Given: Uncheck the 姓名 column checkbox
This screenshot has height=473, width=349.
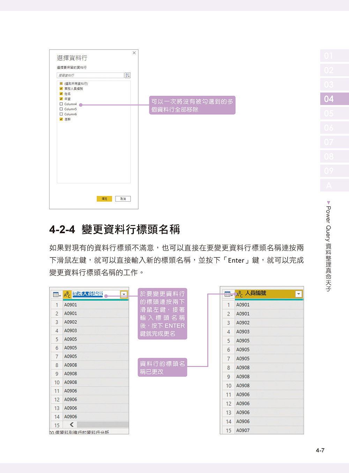Looking at the screenshot, I should coord(61,93).
